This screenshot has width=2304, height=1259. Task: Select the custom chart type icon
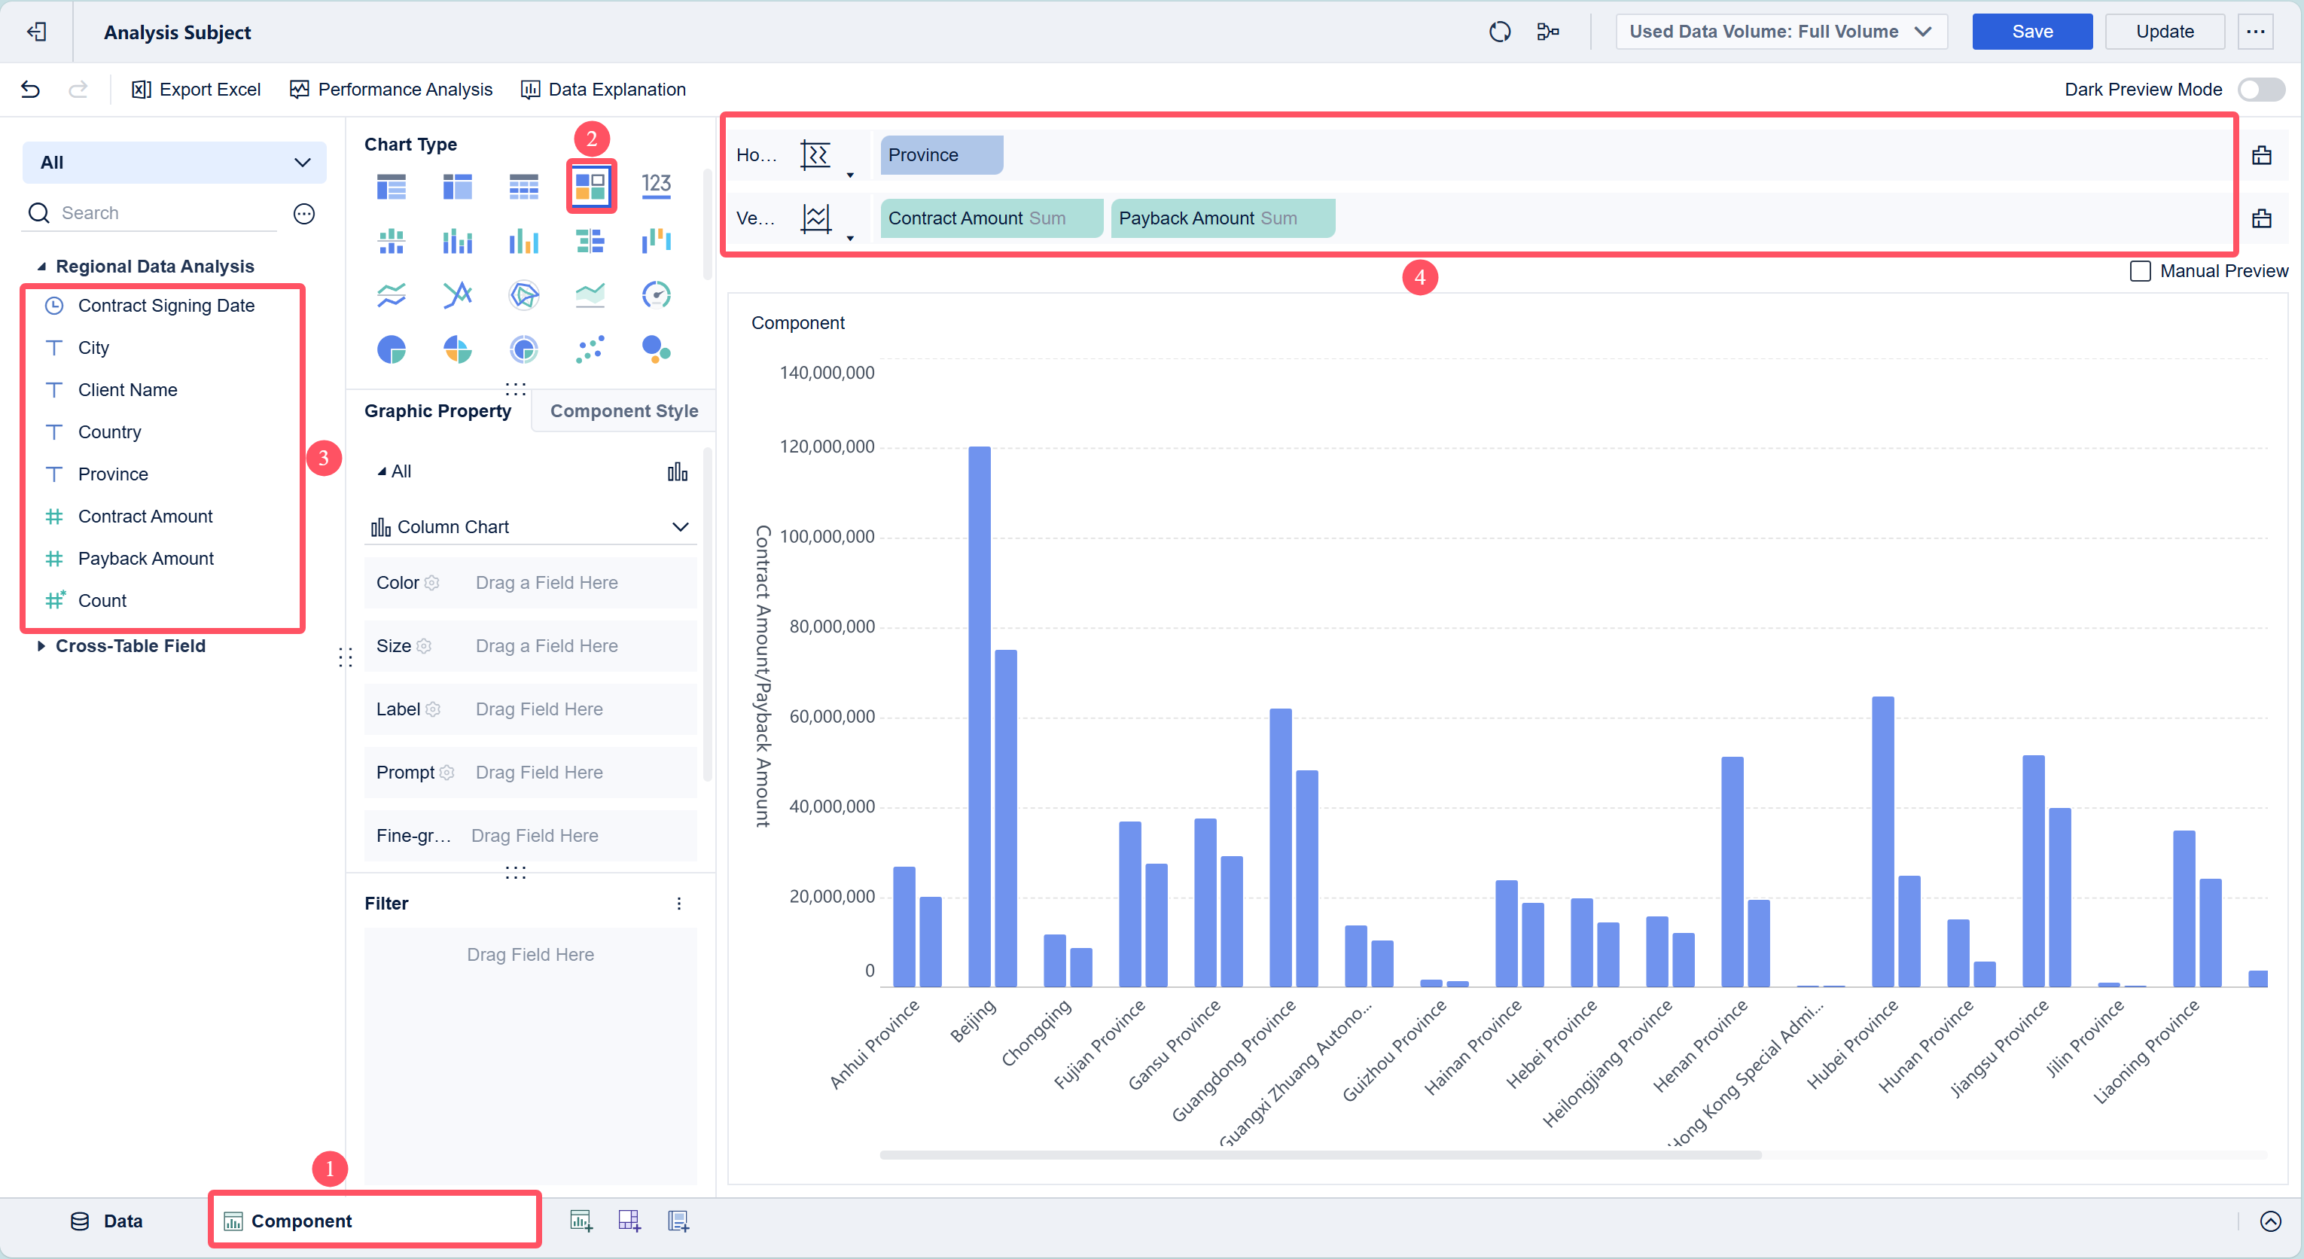point(590,186)
